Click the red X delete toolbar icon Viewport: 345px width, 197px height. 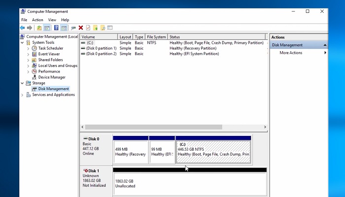pos(81,28)
